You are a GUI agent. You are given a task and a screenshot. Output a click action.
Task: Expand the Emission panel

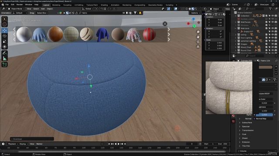[x=239, y=142]
